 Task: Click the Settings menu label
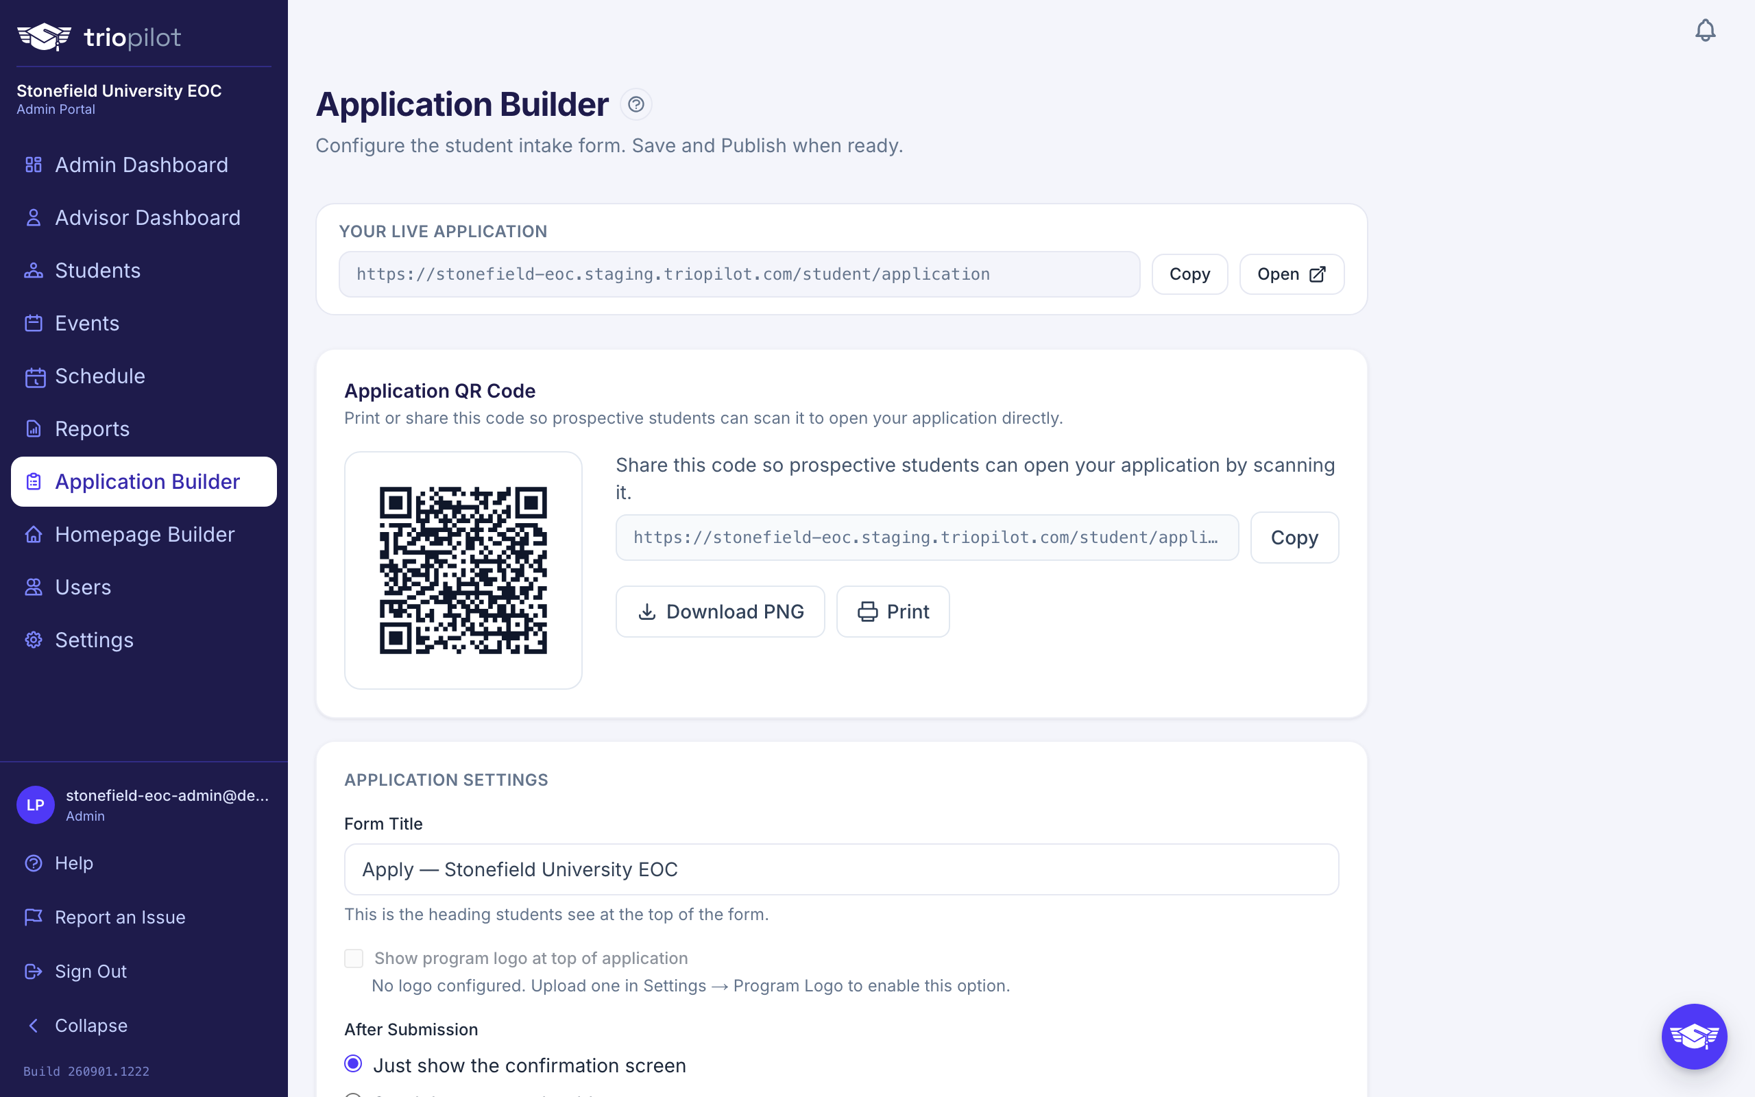coord(95,640)
